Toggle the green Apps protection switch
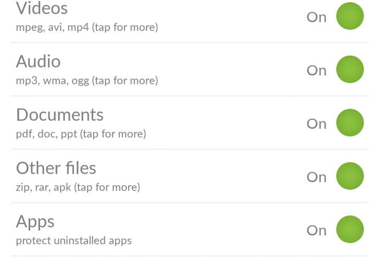Viewport: 379px width, 267px height. click(x=349, y=230)
